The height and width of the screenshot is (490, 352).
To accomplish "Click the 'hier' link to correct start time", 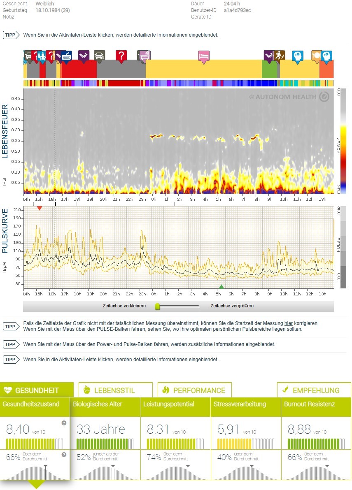I will [x=288, y=323].
